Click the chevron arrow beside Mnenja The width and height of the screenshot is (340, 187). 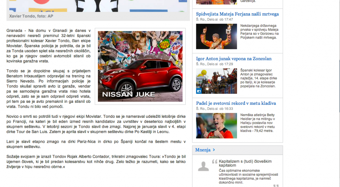click(x=214, y=150)
